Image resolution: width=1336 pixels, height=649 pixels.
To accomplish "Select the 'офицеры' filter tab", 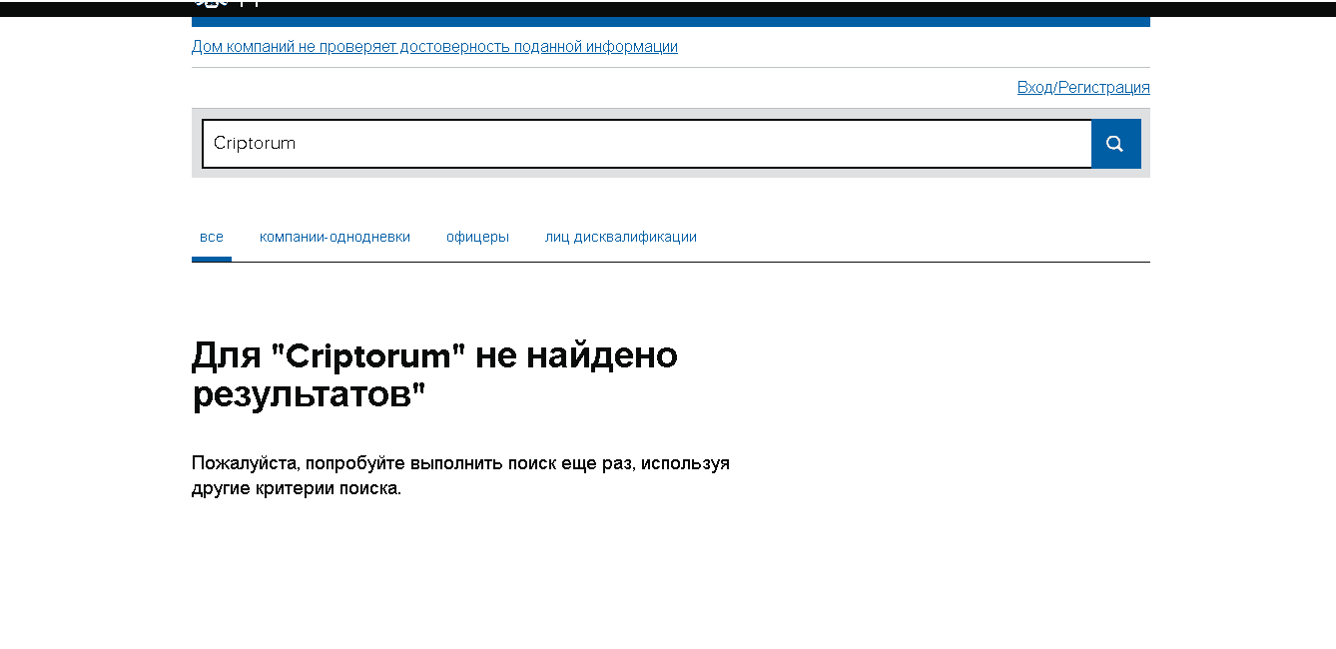I will (477, 237).
